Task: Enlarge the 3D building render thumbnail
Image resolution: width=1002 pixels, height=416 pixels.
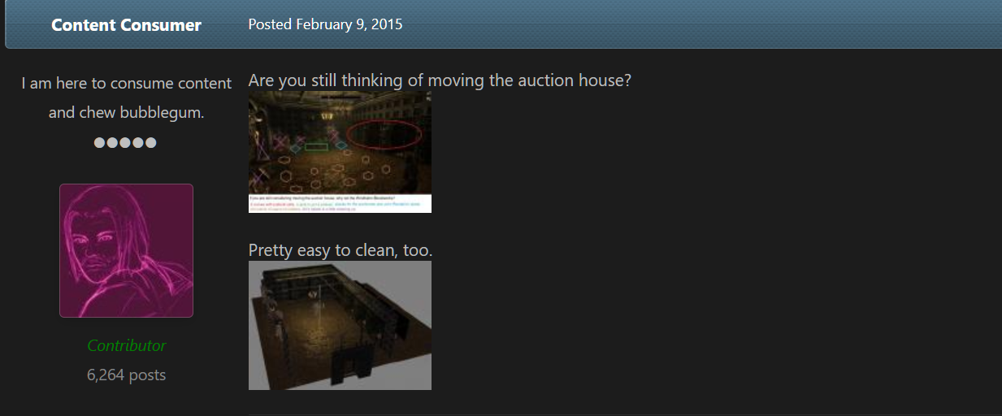Action: 340,325
